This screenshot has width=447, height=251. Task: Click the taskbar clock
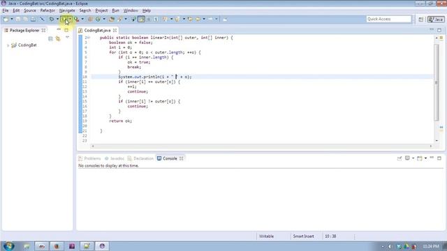coord(431,246)
